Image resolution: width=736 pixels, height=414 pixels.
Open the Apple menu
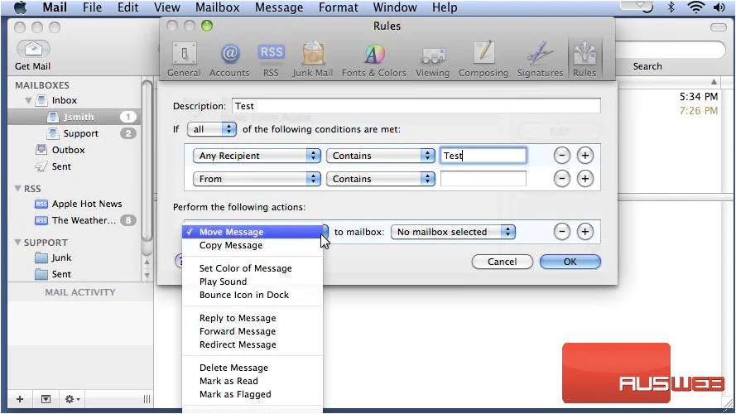click(x=20, y=7)
